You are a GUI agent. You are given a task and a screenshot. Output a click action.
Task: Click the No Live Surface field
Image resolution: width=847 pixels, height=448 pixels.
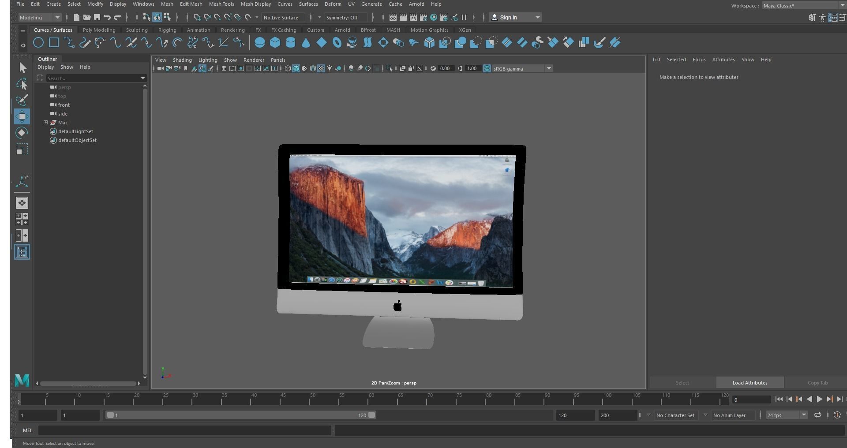283,18
